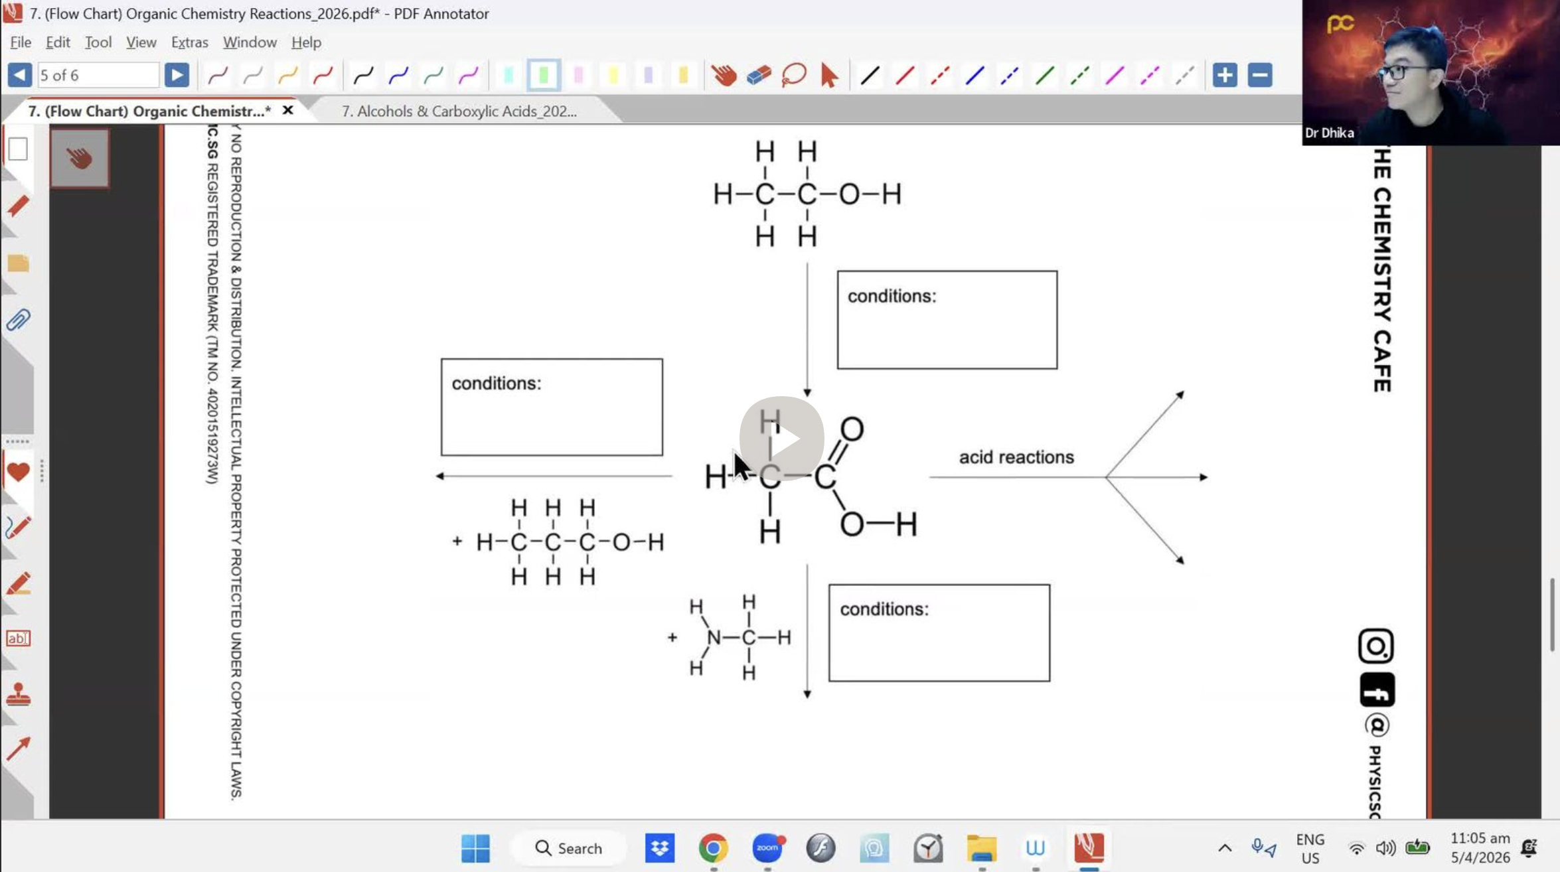This screenshot has width=1560, height=872.
Task: Click the taskbar Search box
Action: [569, 848]
